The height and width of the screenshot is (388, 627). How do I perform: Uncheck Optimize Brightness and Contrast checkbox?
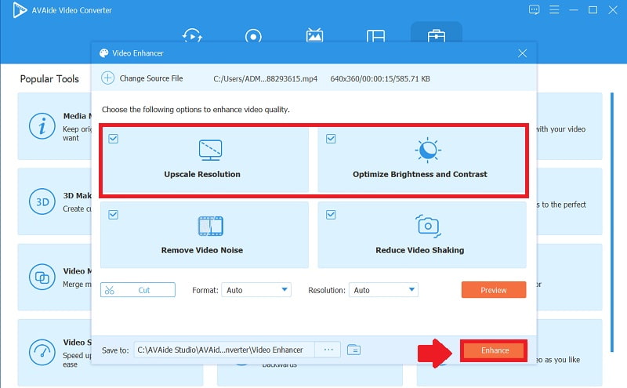point(331,139)
